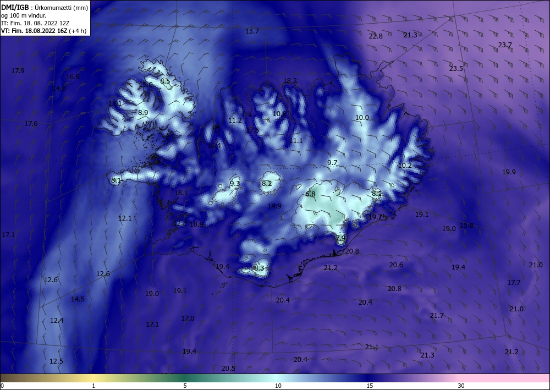Click the 15.1 value on the map
This screenshot has height=390, width=550.
[115, 103]
